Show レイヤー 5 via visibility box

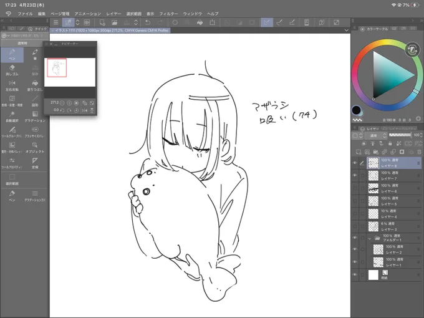355,201
